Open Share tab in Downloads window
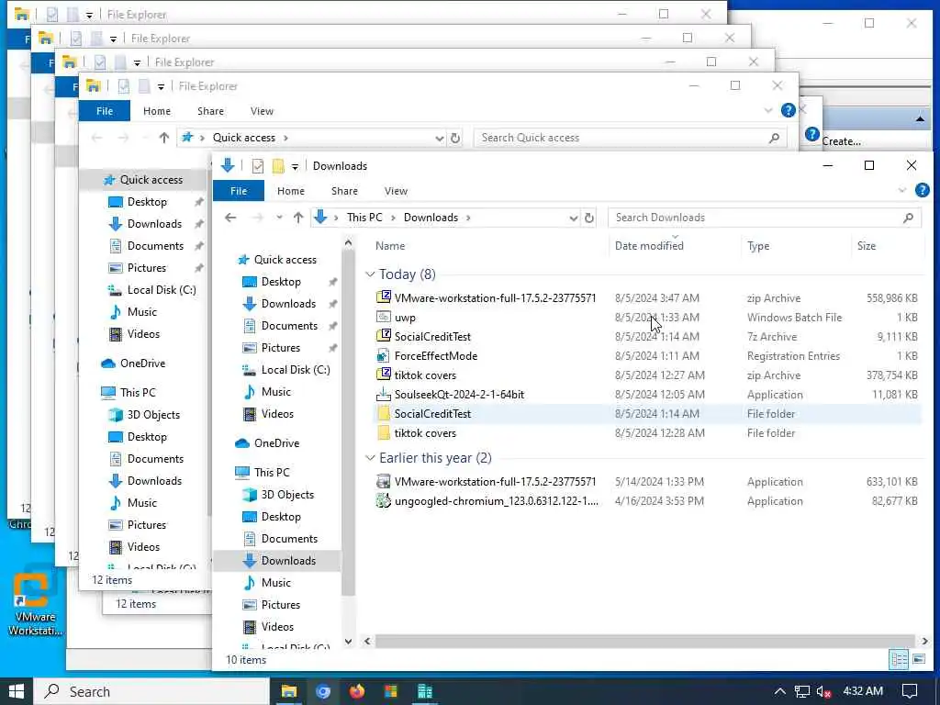Image resolution: width=940 pixels, height=705 pixels. point(344,191)
